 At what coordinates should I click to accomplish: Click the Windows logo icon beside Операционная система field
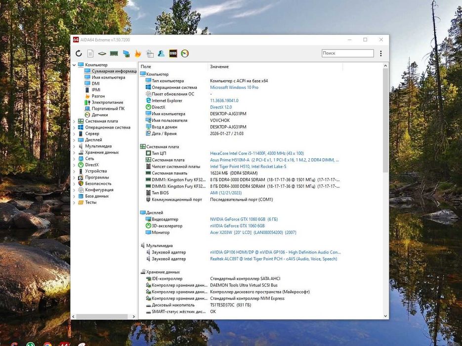pos(148,87)
